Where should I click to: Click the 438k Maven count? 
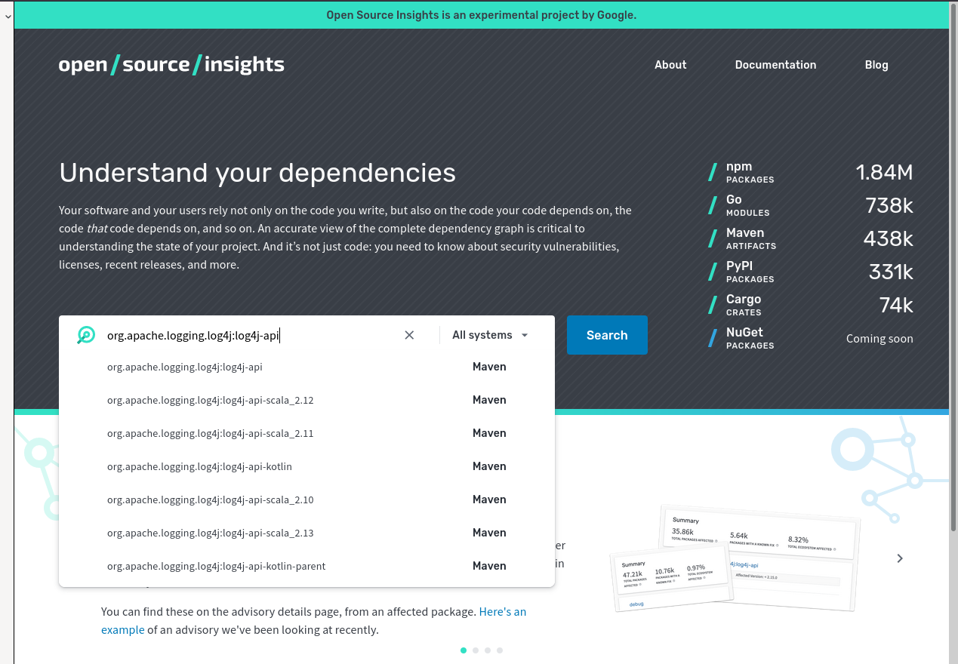889,238
